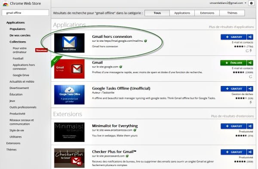Click share icon next to Gmail ÉVALUER button
Image resolution: width=258 pixels, height=169 pixels.
click(250, 63)
